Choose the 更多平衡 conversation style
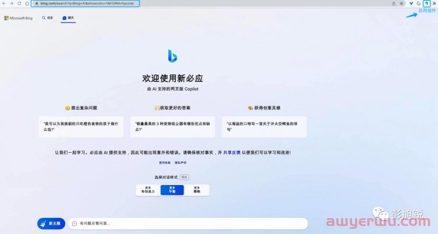This screenshot has width=438, height=234. point(172,190)
